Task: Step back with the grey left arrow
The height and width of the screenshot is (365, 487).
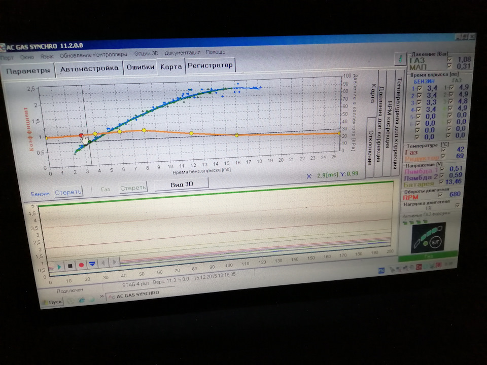Action: [103, 263]
